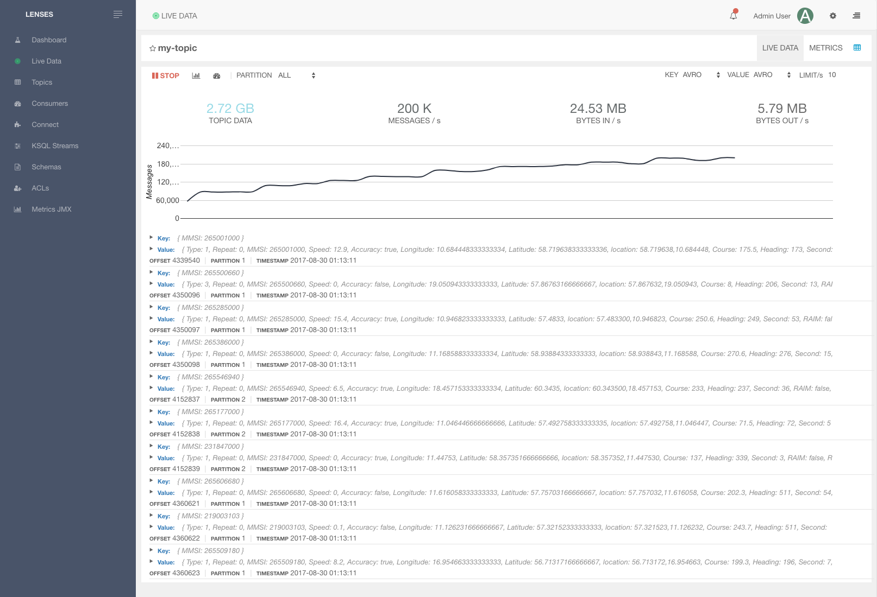Image resolution: width=877 pixels, height=597 pixels.
Task: Click the my-topic title
Action: click(x=178, y=48)
